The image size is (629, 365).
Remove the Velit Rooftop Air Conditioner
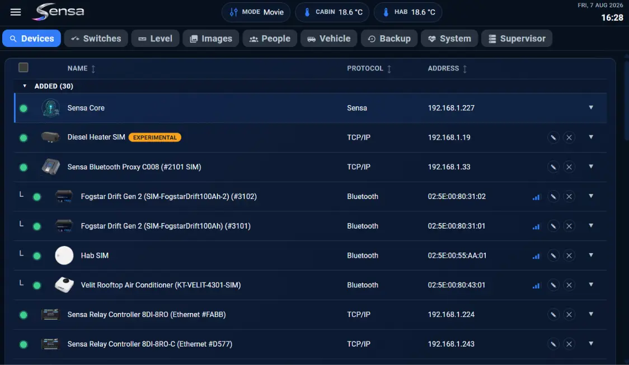click(x=569, y=285)
